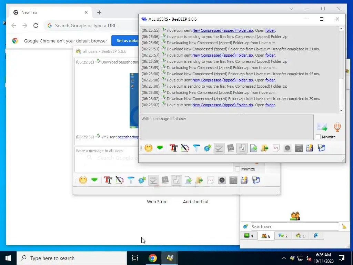Click dark window icon in ALL USERS toolbar
Image resolution: width=353 pixels, height=265 pixels.
pyautogui.click(x=299, y=148)
